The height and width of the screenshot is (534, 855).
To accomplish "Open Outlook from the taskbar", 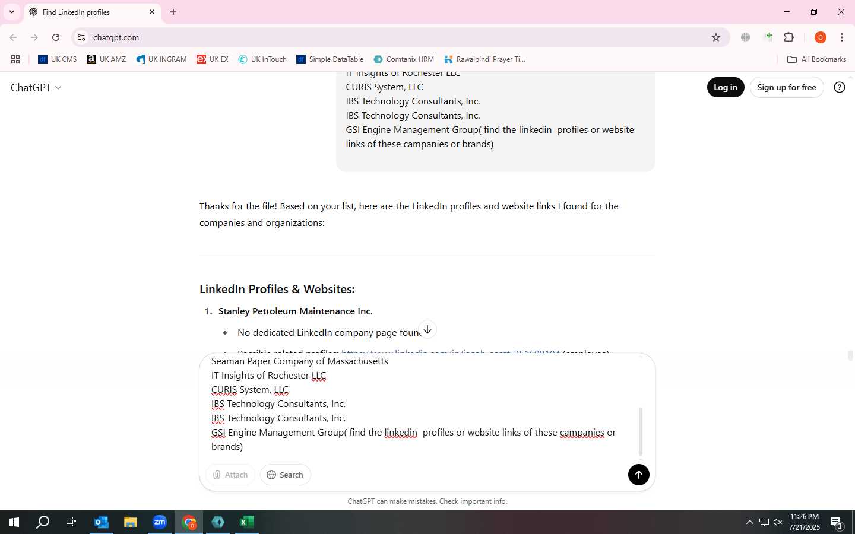I will (x=102, y=522).
